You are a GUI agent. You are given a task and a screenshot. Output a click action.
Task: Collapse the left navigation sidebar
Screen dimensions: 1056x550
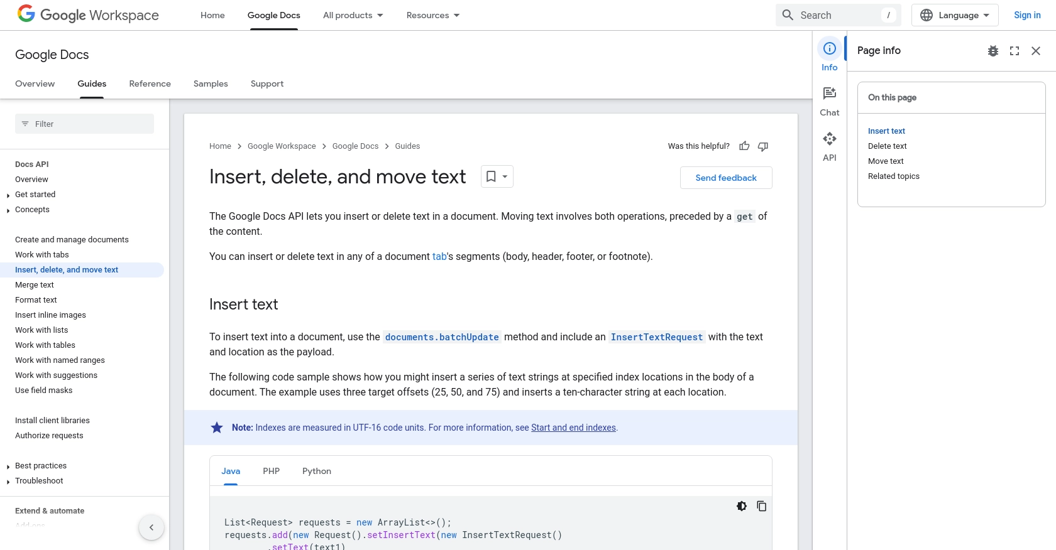(151, 527)
